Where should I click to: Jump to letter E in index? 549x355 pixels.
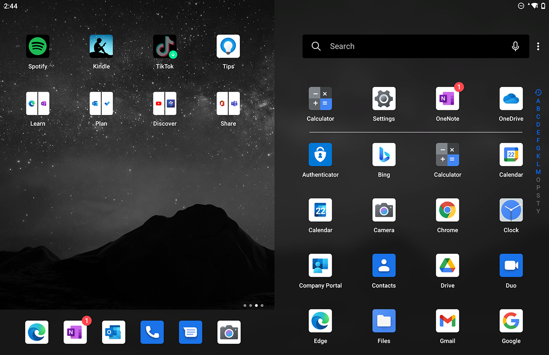click(x=538, y=132)
